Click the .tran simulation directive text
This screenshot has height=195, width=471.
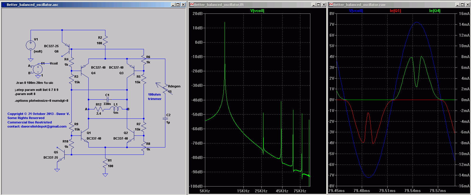click(x=35, y=83)
